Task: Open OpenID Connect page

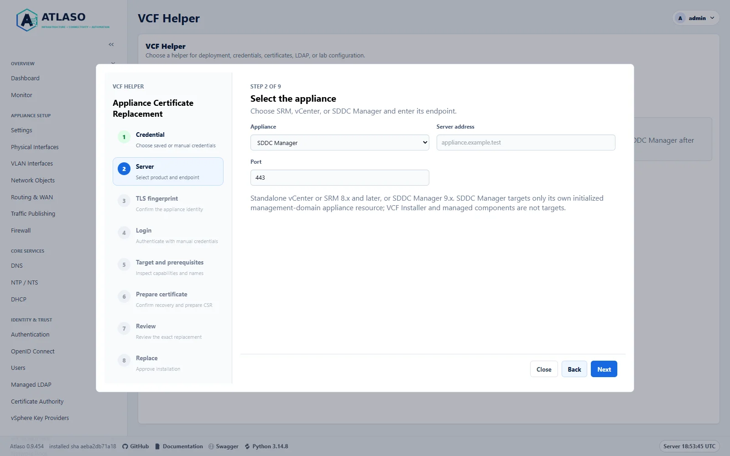Action: point(33,352)
